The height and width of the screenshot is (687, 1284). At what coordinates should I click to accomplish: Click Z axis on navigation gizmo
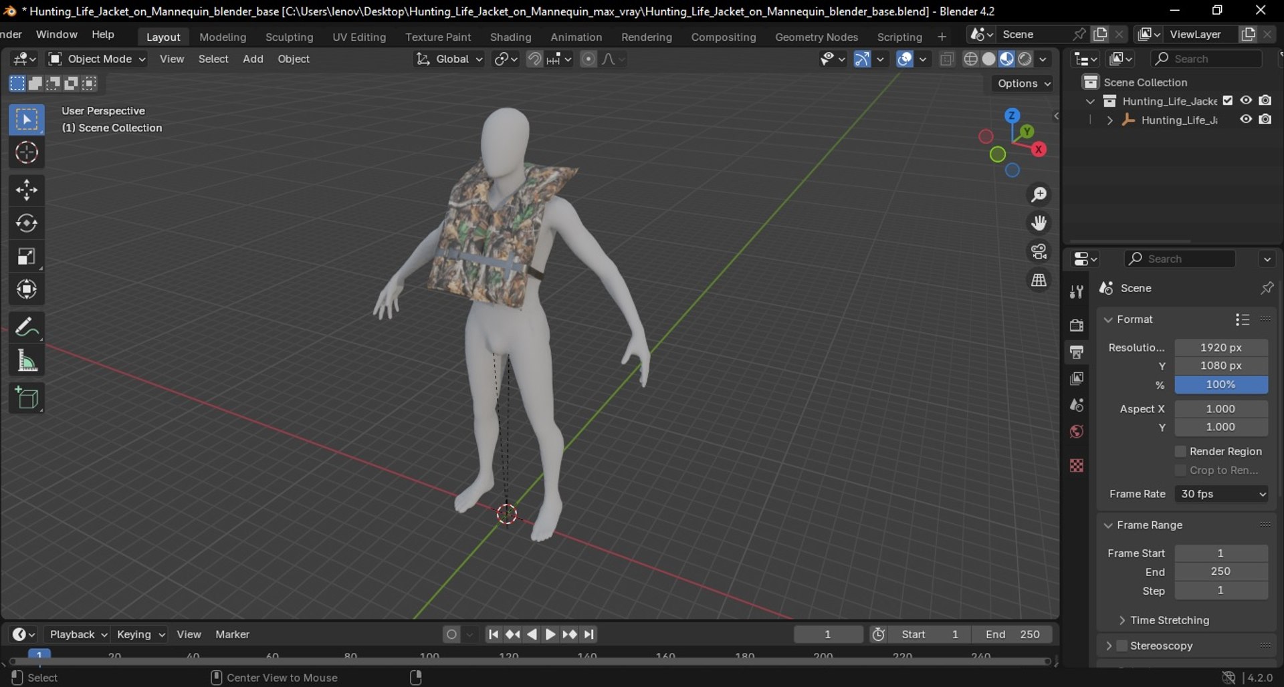coord(1012,116)
